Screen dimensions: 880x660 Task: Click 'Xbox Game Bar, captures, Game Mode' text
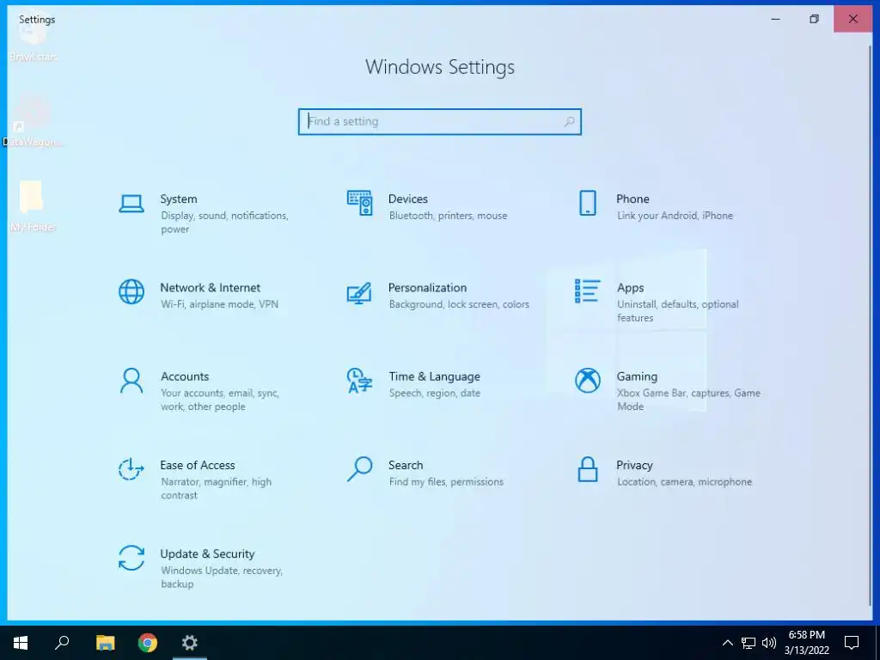click(x=688, y=400)
